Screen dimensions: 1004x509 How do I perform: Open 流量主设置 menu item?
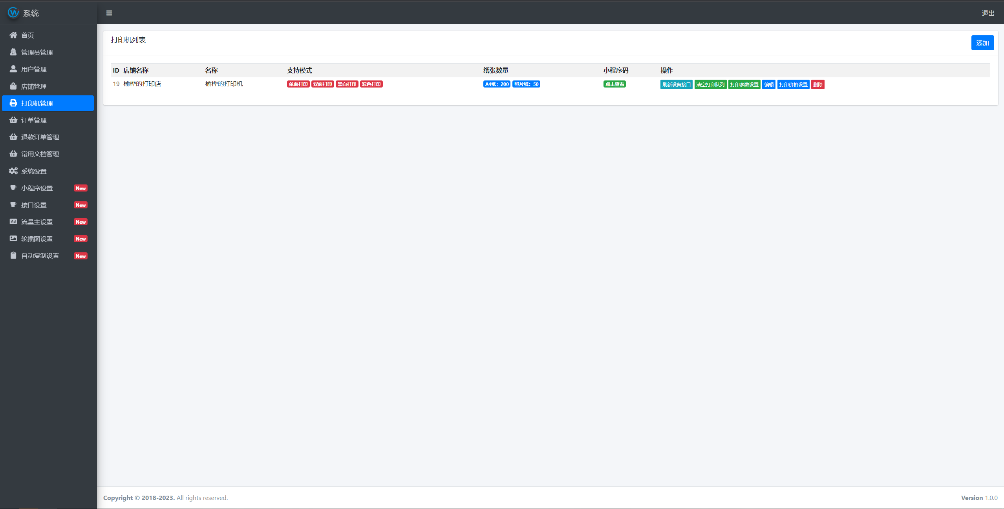(x=48, y=222)
